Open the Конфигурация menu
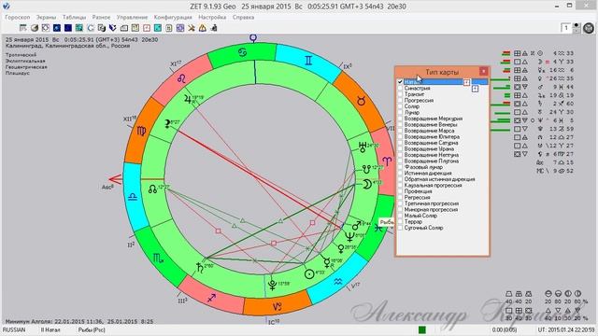This screenshot has width=598, height=336. pyautogui.click(x=173, y=17)
